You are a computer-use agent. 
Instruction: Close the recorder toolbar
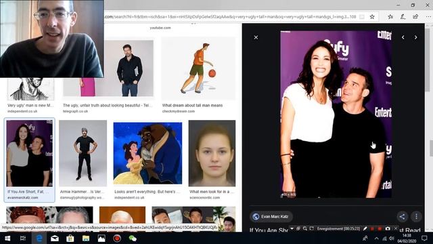(x=395, y=228)
